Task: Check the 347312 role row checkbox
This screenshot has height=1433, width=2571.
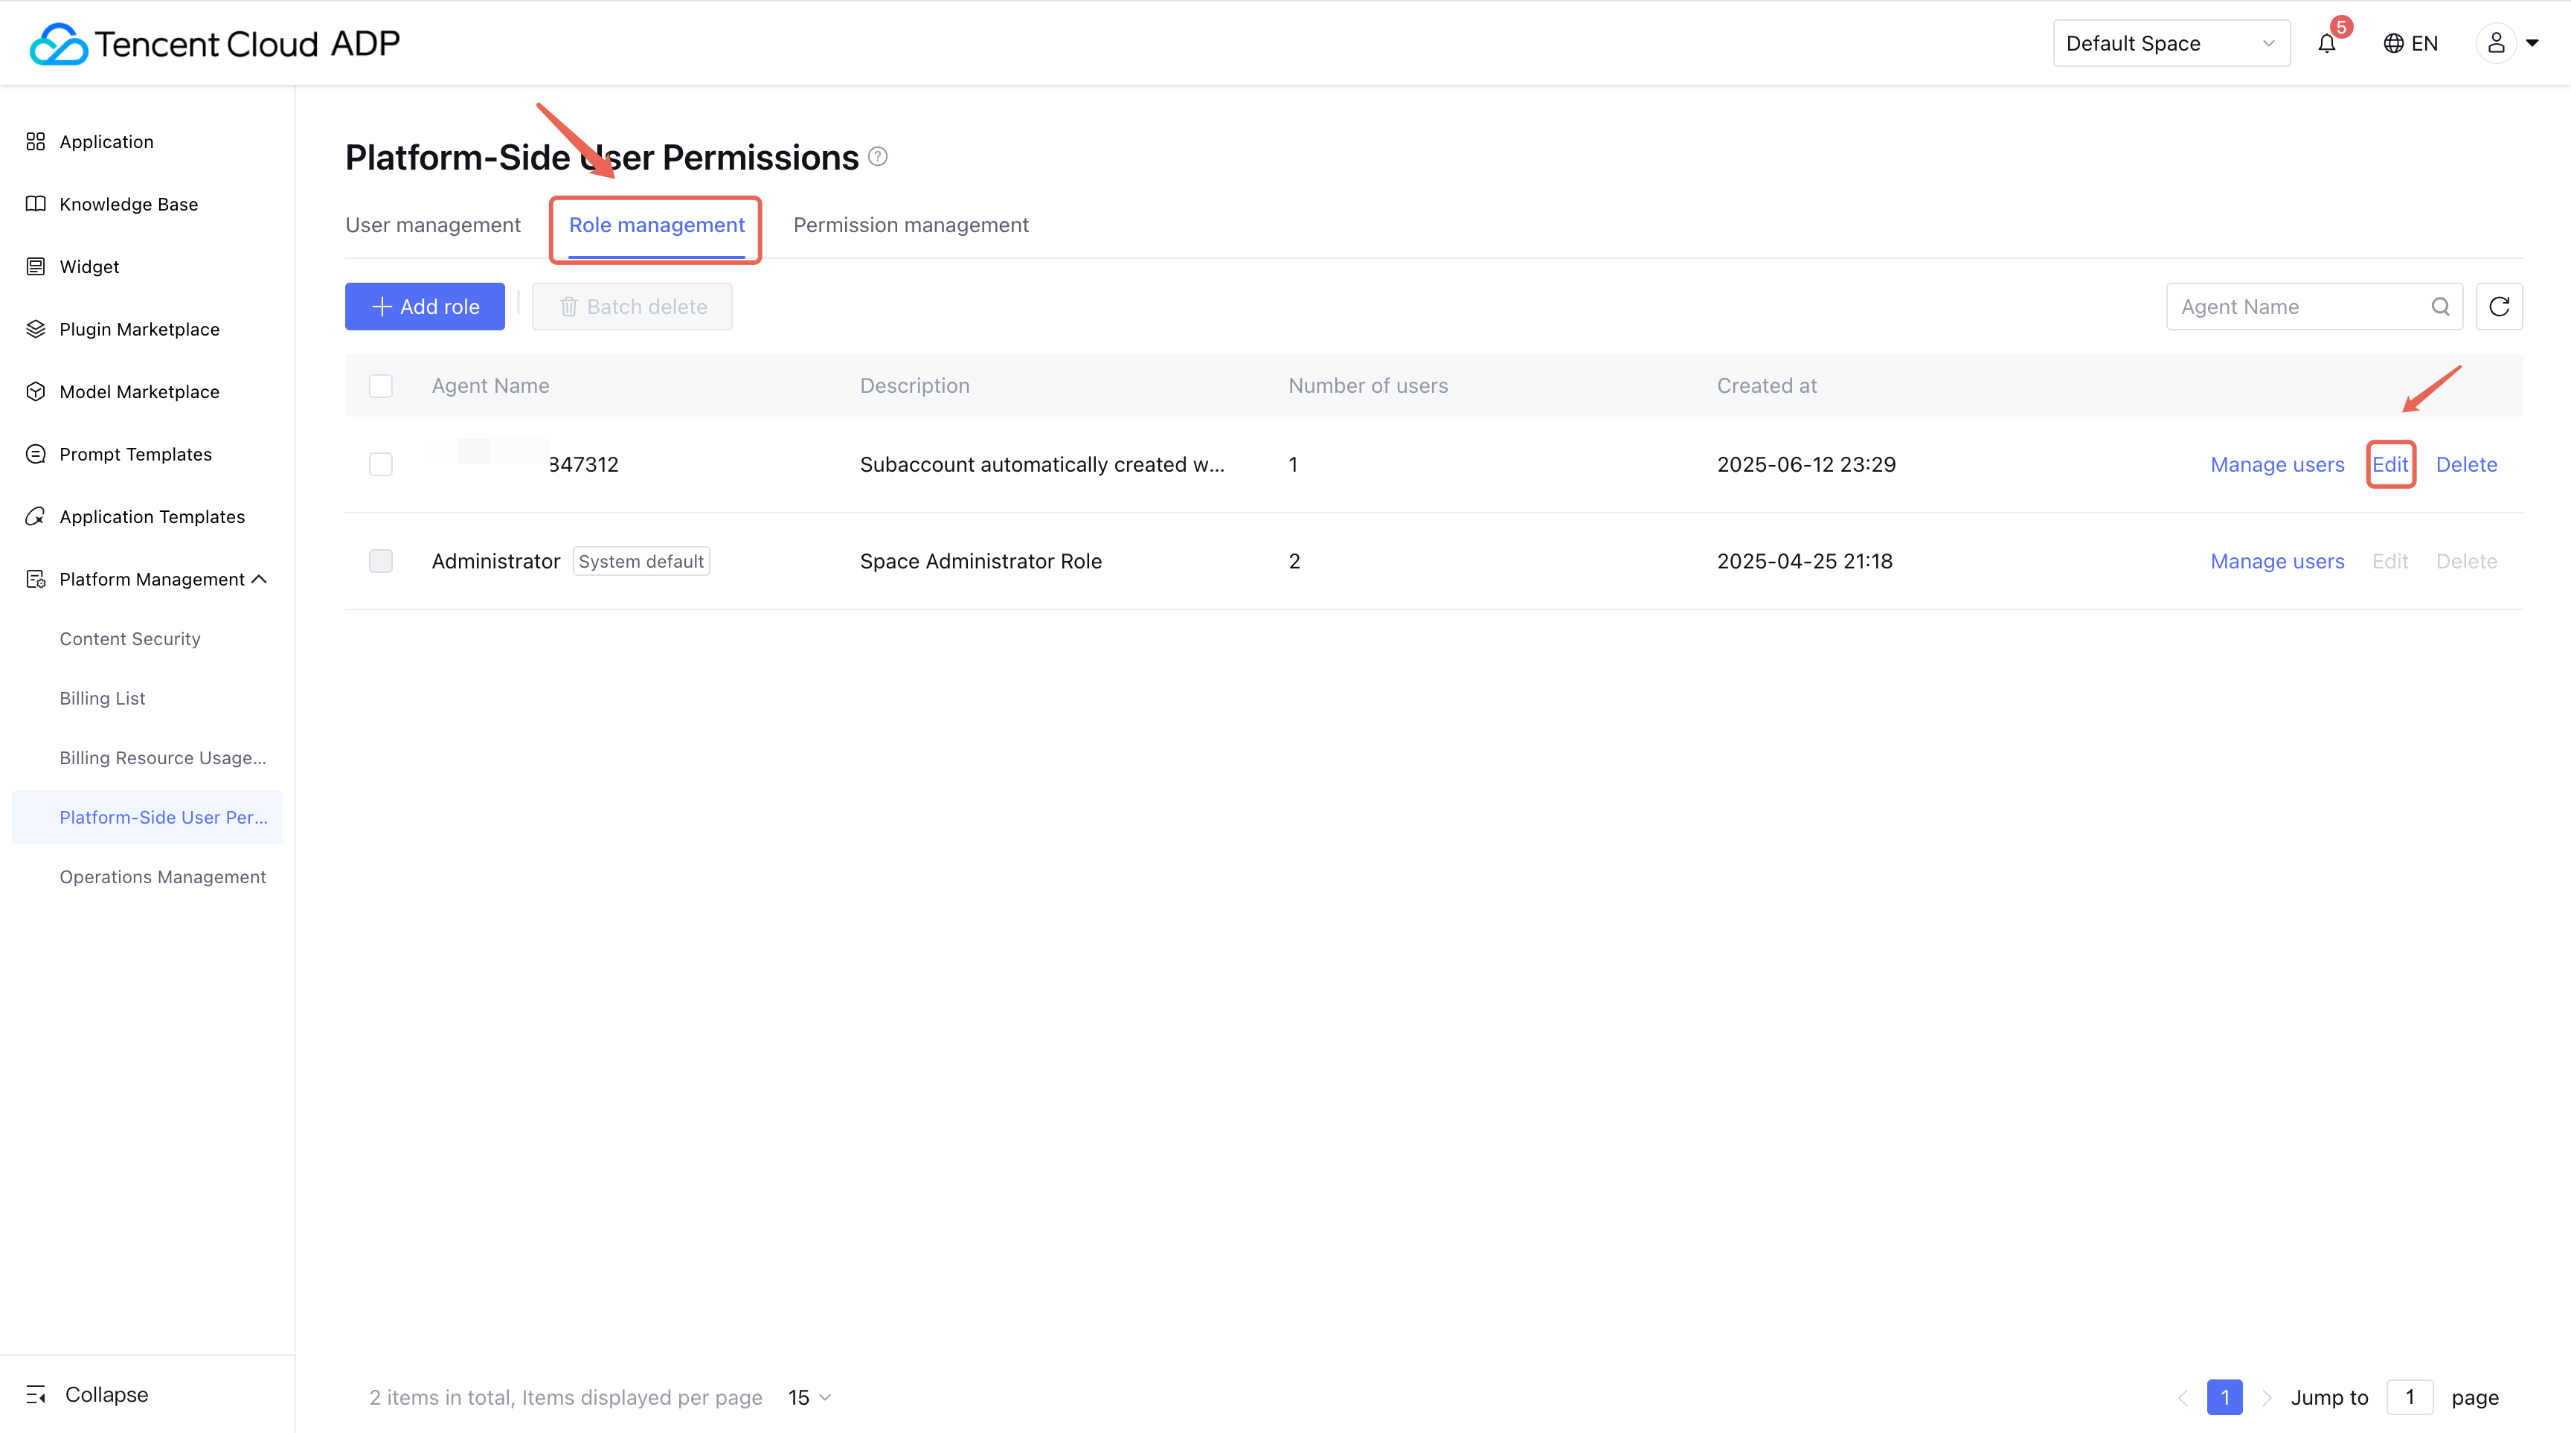Action: (x=380, y=464)
